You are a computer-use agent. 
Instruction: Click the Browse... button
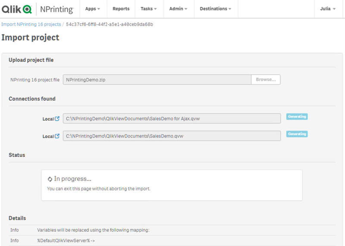(x=266, y=80)
